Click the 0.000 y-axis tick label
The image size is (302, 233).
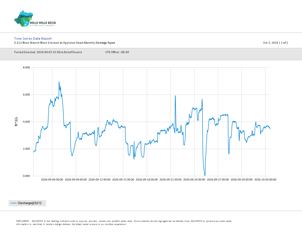coord(26,176)
